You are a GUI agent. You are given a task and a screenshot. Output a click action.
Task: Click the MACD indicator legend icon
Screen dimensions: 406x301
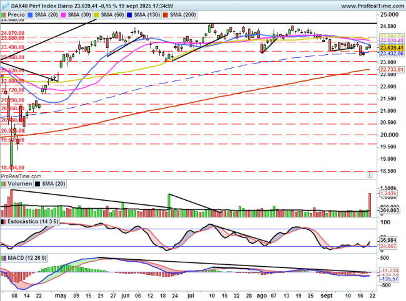coord(4,257)
